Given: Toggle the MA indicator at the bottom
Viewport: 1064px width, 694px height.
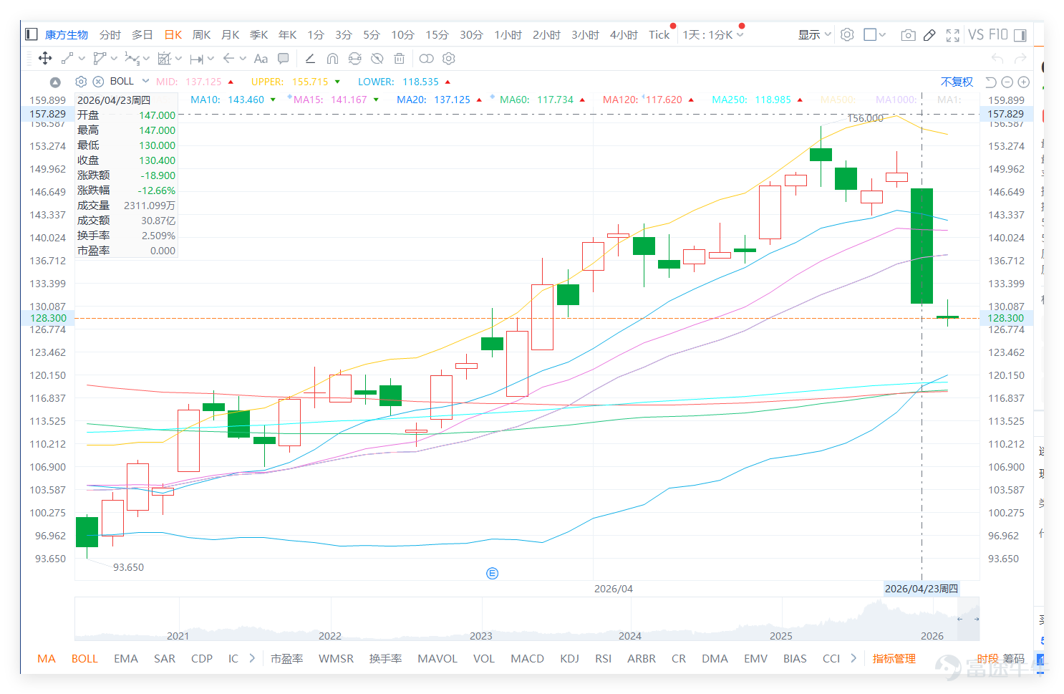Looking at the screenshot, I should click(x=47, y=658).
